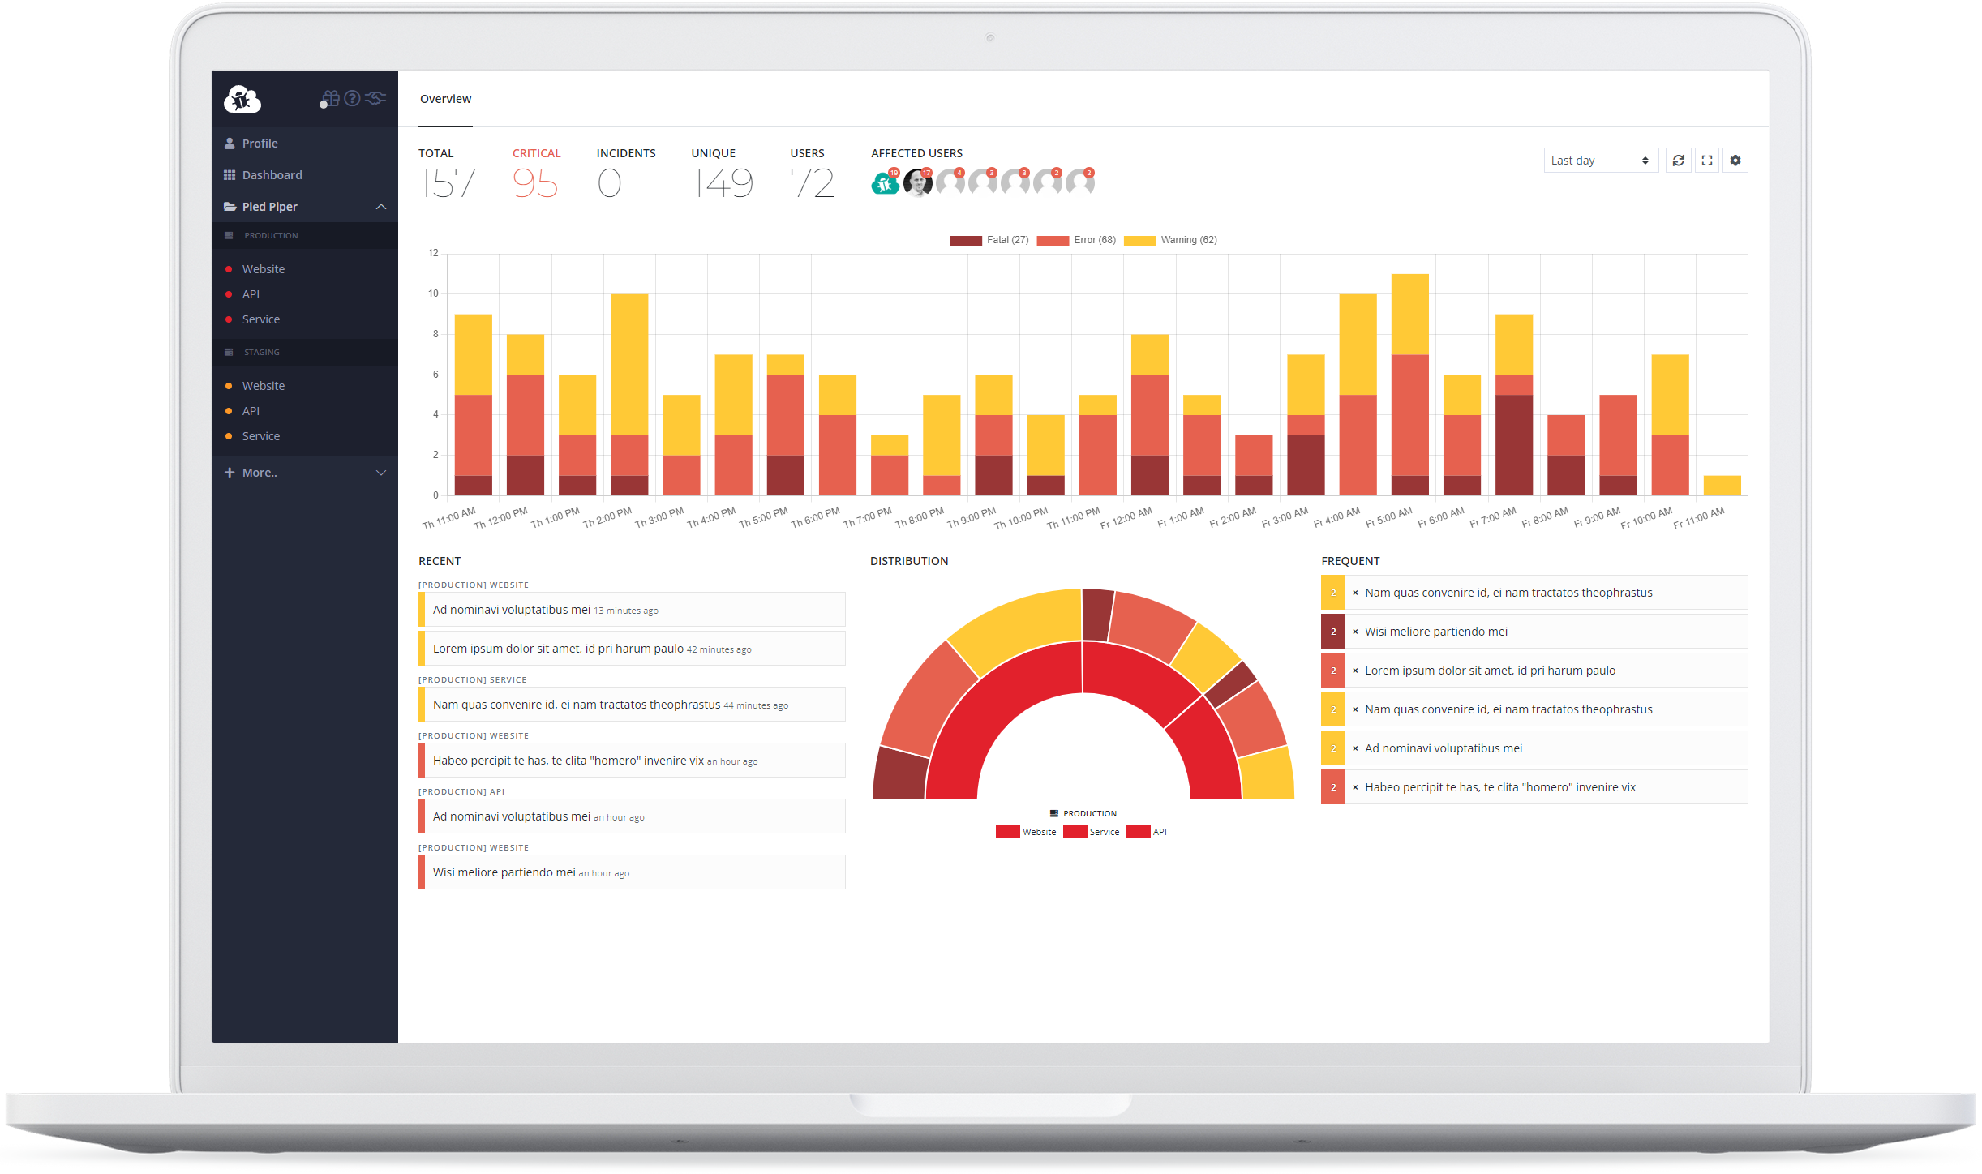Refresh the overview data
The image size is (1982, 1174).
pyautogui.click(x=1678, y=161)
